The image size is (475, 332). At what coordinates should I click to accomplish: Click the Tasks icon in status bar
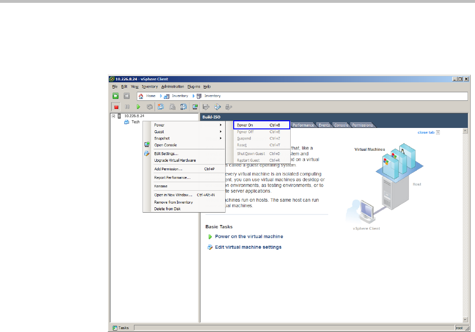point(115,328)
